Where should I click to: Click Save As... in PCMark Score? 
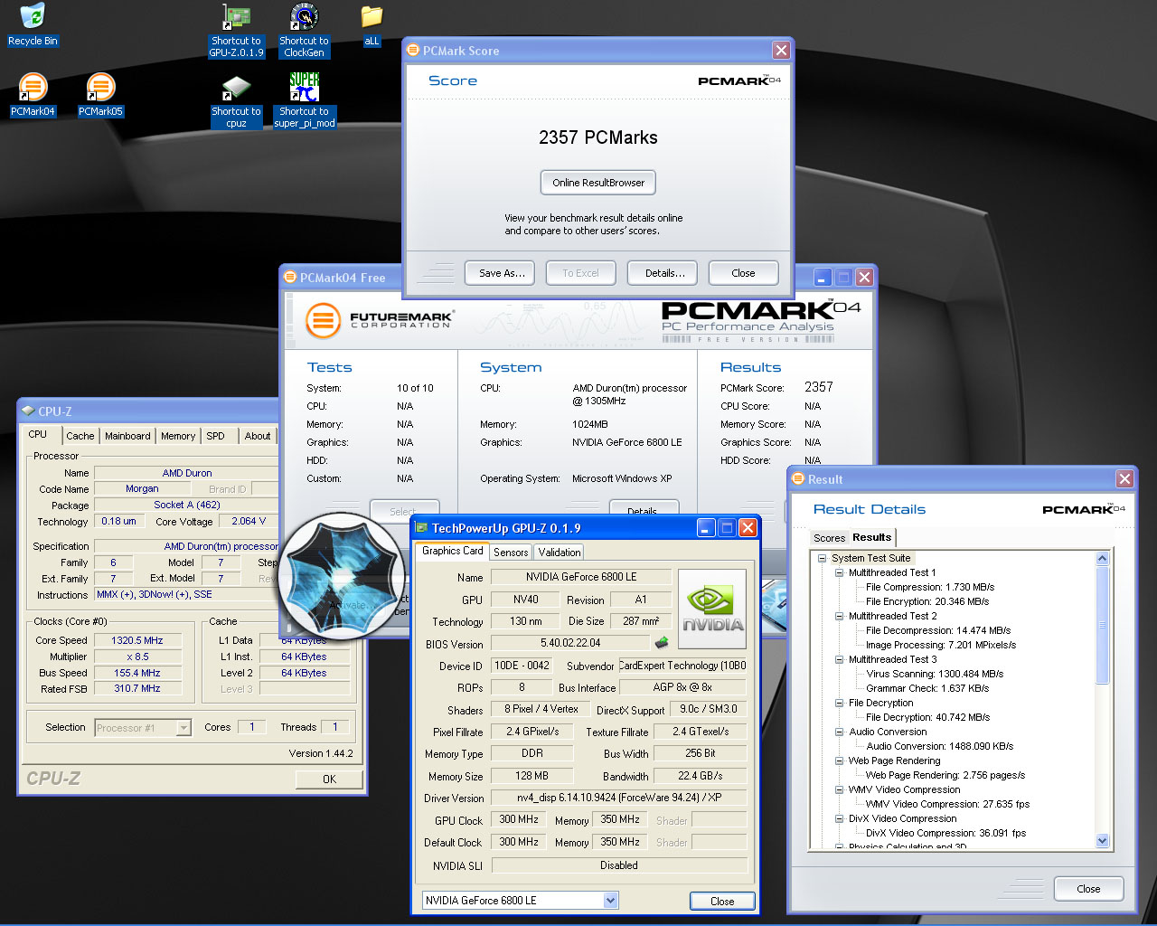[x=502, y=273]
